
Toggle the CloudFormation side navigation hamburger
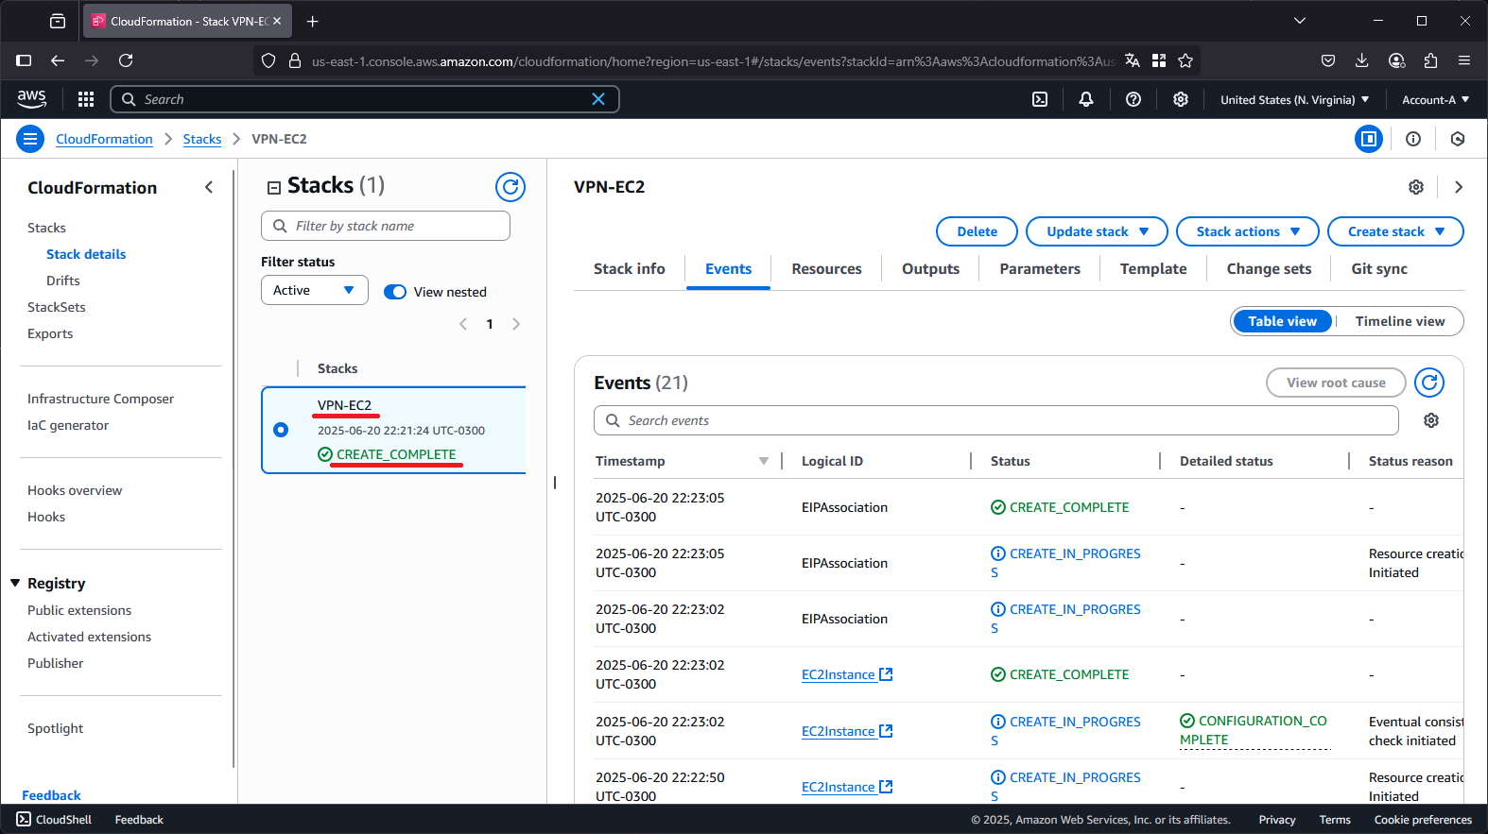click(30, 139)
